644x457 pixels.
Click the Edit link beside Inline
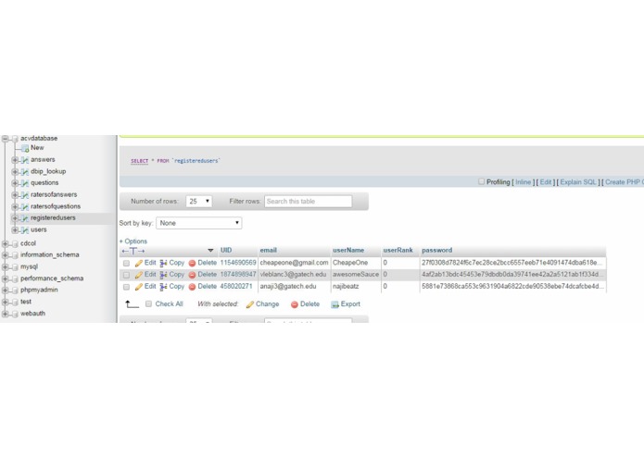pyautogui.click(x=546, y=182)
